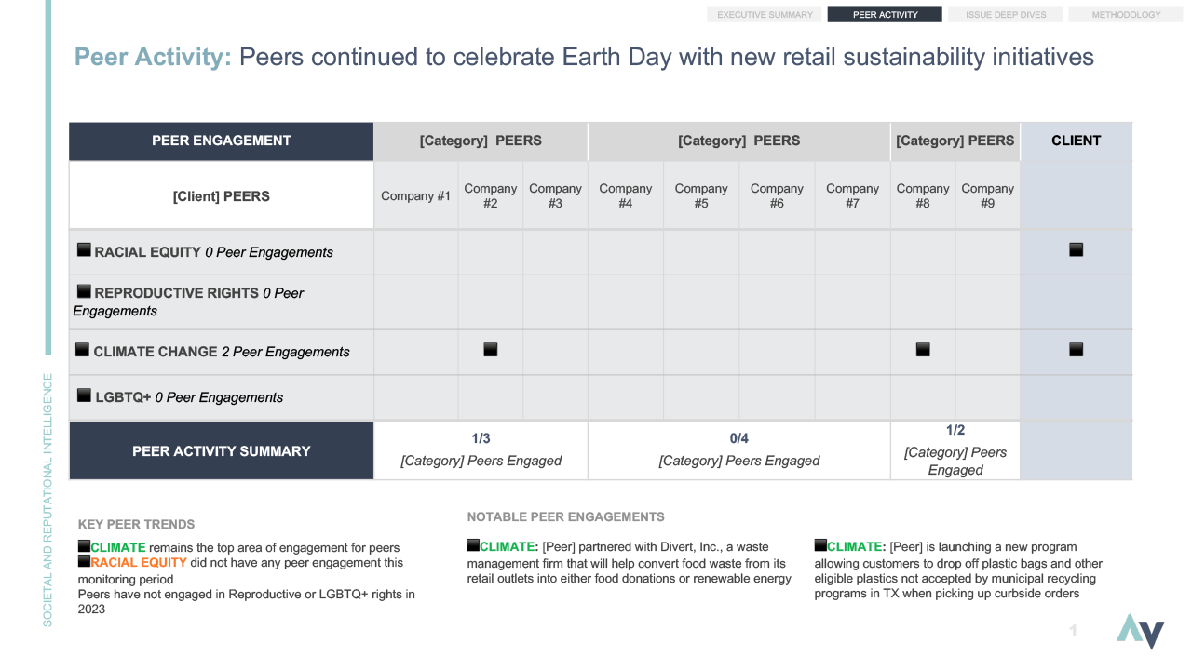Click 'REPRODUCTIVE RIGHTS 0 Peer Engagements' row label

coord(189,301)
